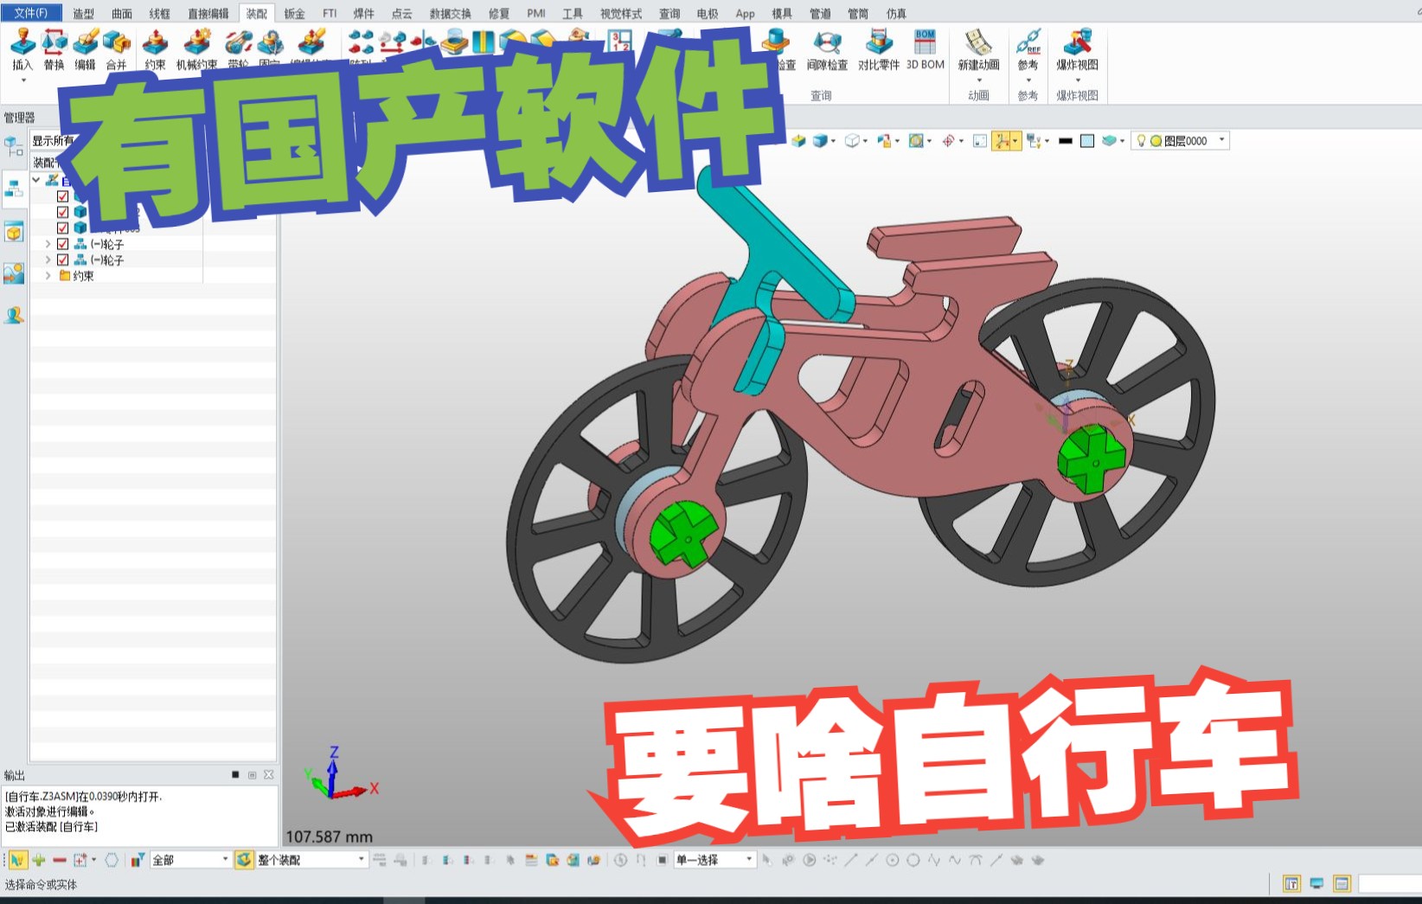Switch to the 钣金 (Sheet Metal) ribbon tab
Image resolution: width=1422 pixels, height=904 pixels.
[x=293, y=13]
